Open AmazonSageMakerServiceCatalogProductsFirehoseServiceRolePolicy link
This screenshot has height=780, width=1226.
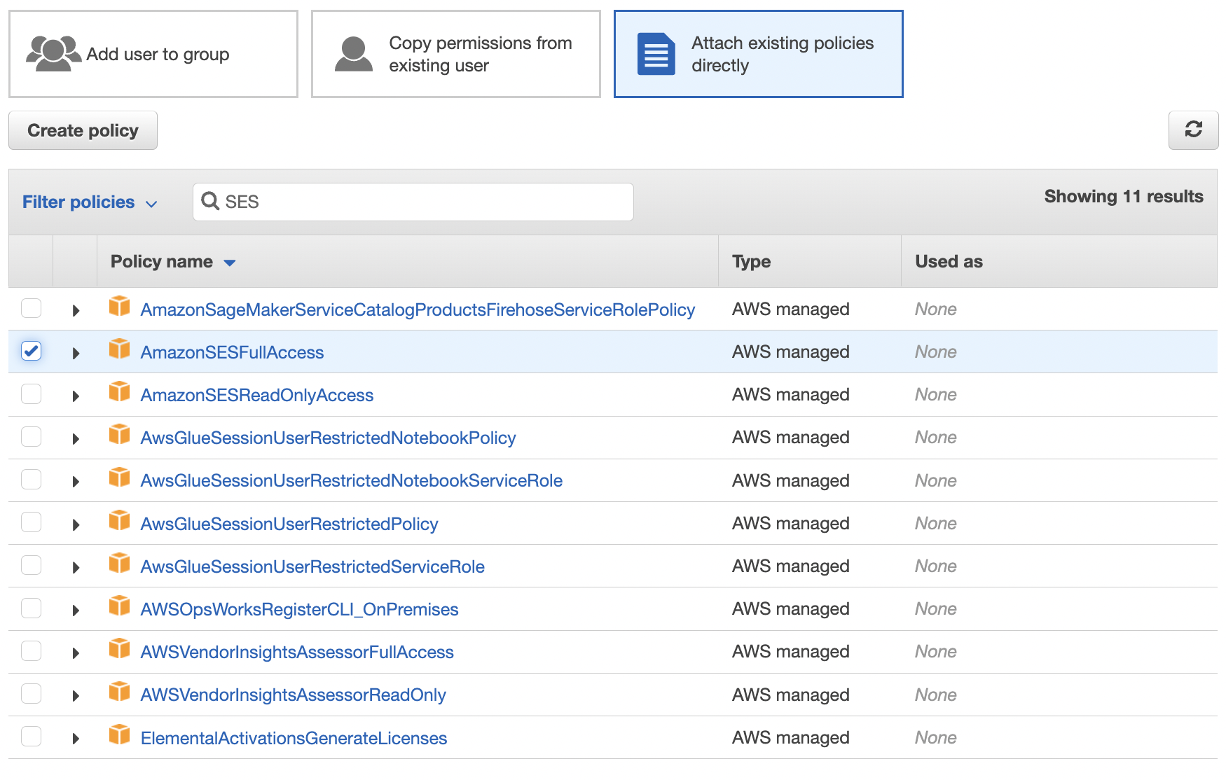click(418, 309)
